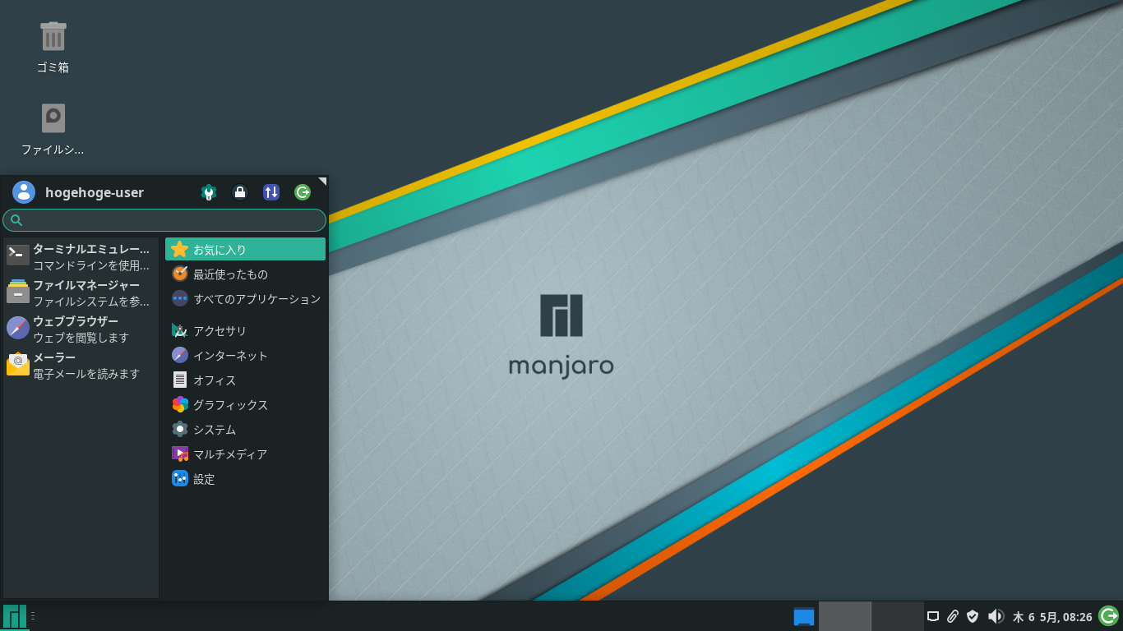Select the お気に入り category
The height and width of the screenshot is (631, 1123).
245,250
